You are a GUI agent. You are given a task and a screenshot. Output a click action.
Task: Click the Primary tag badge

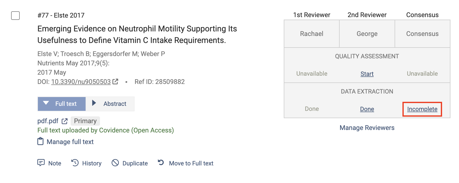85,121
